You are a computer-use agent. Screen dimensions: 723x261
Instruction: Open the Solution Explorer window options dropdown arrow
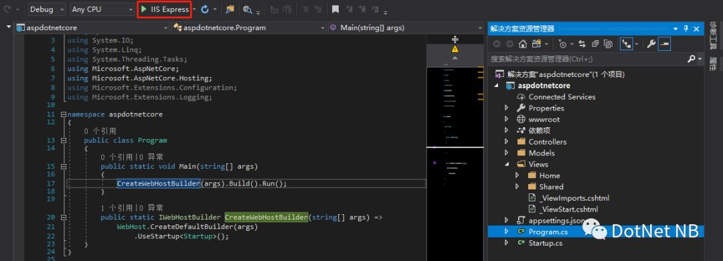(x=676, y=29)
